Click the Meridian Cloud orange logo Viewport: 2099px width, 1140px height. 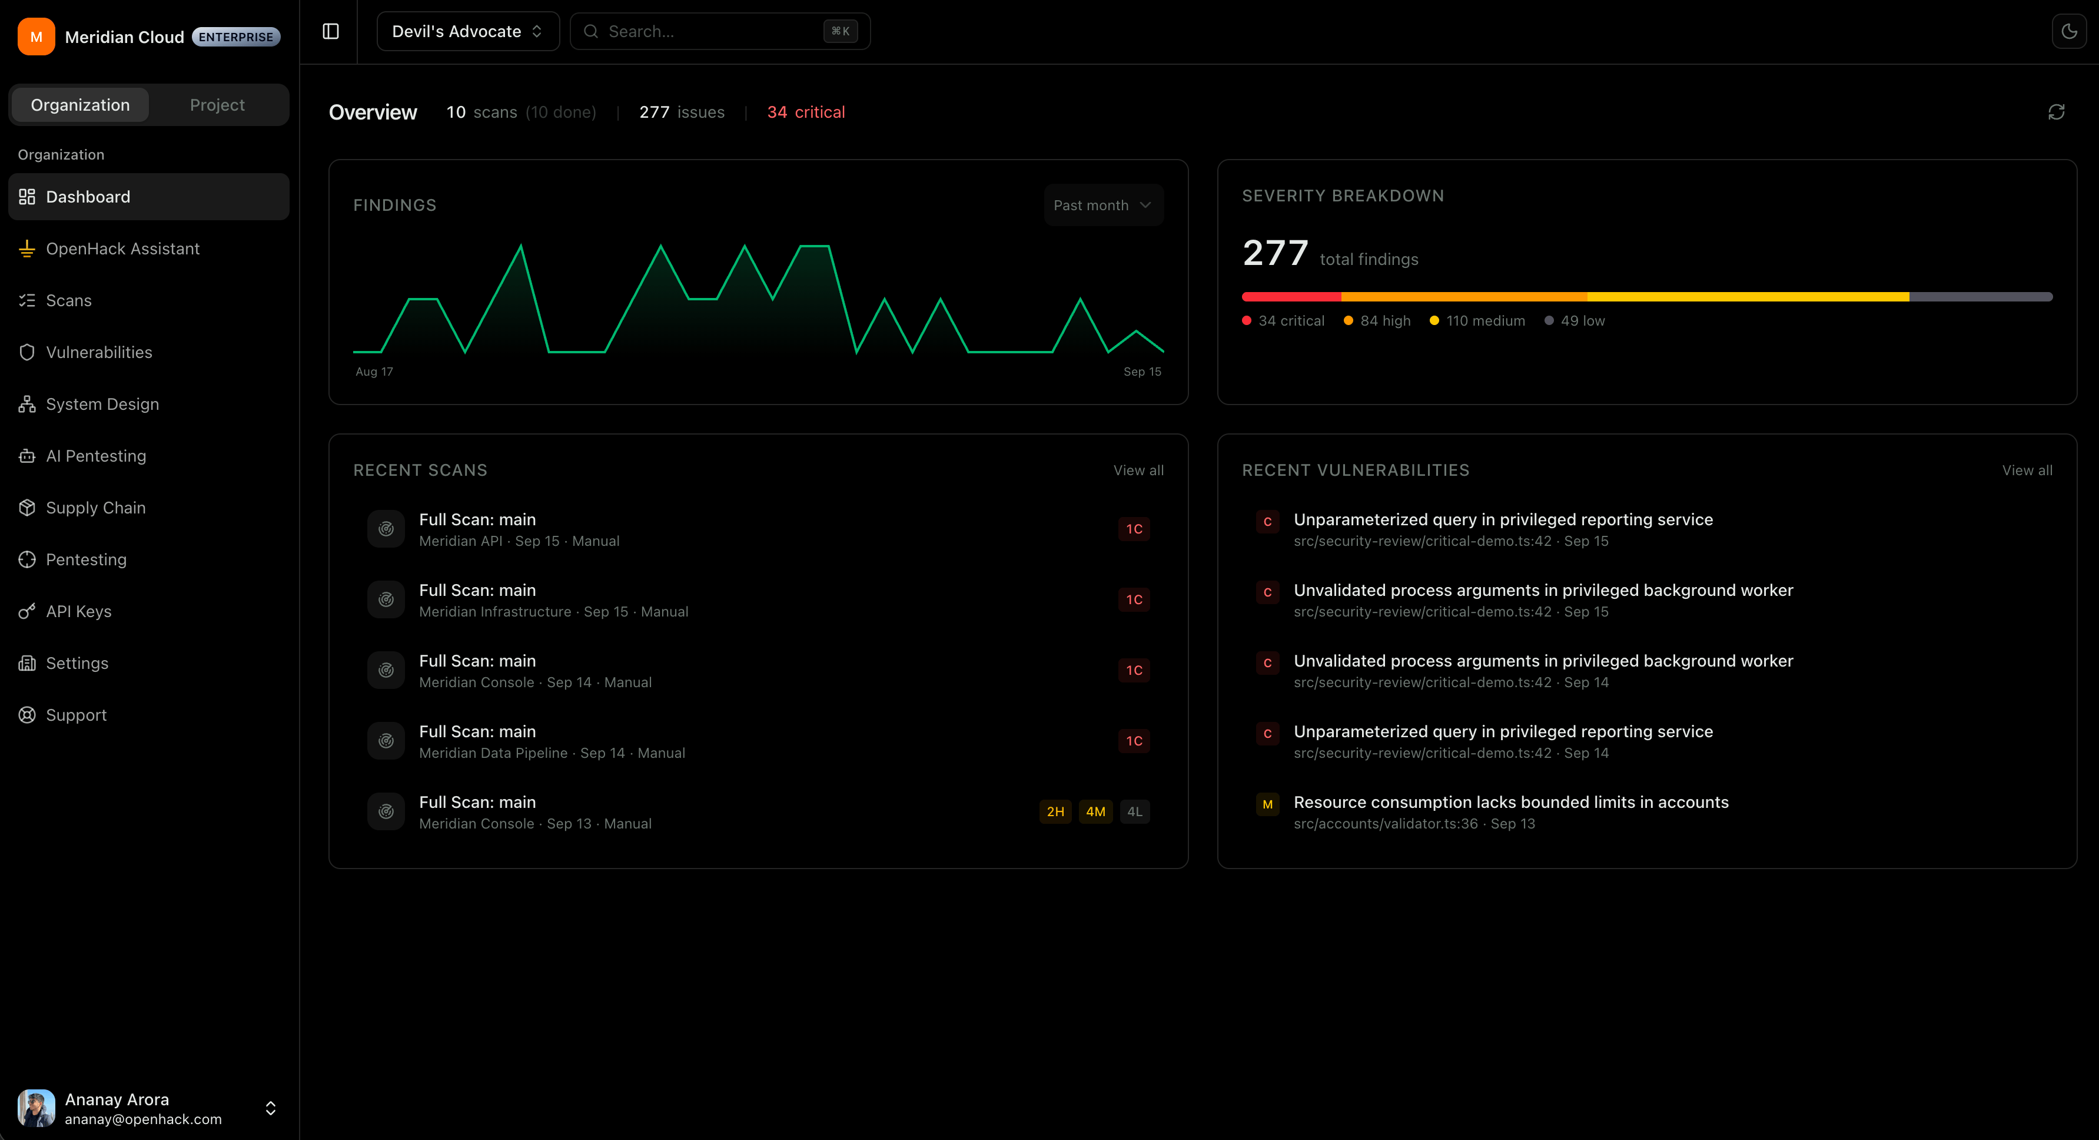click(x=36, y=37)
